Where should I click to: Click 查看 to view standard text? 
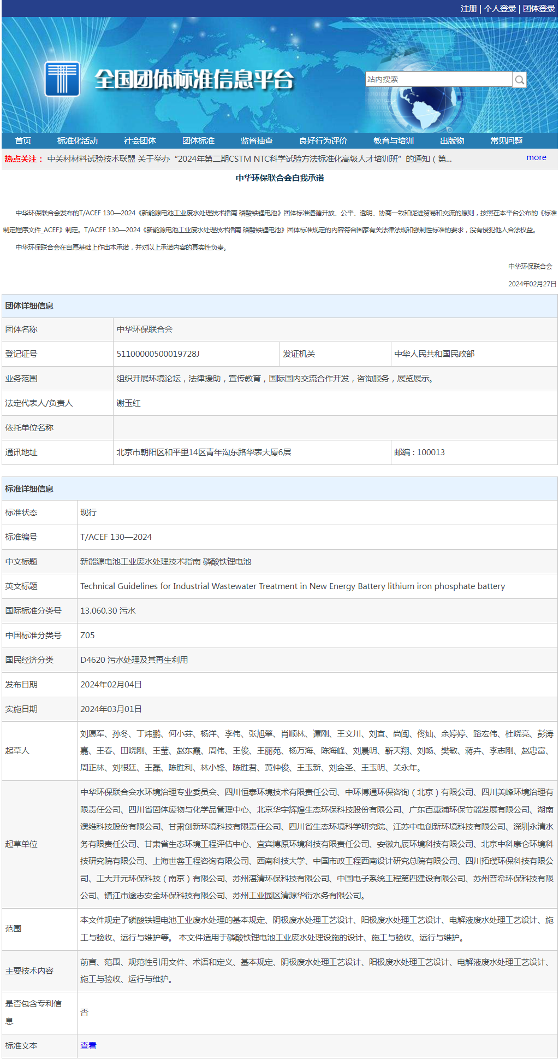88,1045
